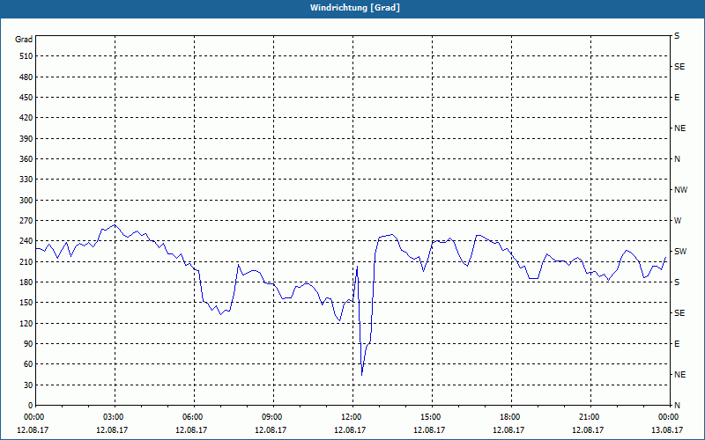Click the 360 y-axis tick label
Viewport: 705px width, 440px height.
26,159
